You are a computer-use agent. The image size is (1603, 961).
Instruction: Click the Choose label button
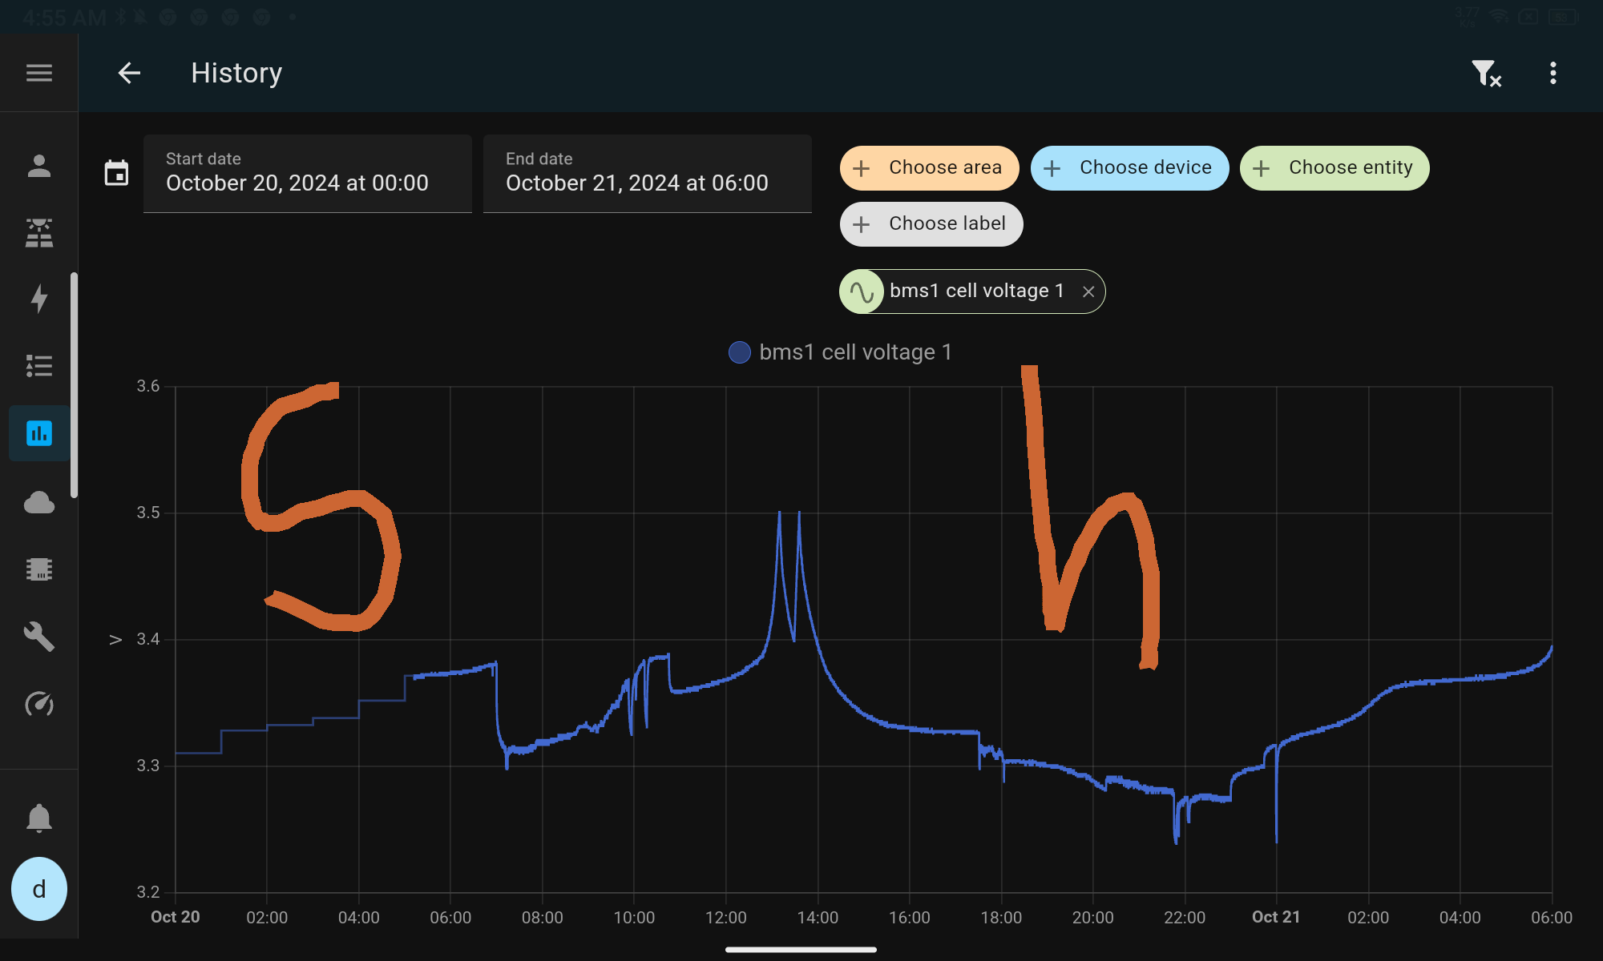(x=931, y=224)
